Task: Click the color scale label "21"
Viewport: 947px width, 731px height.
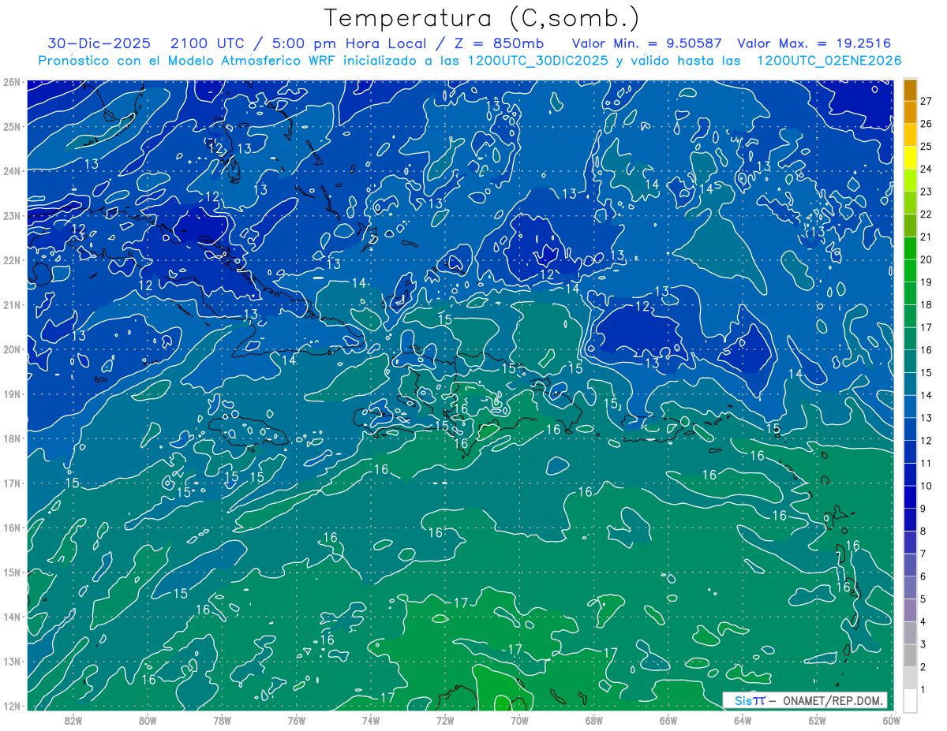Action: point(926,237)
